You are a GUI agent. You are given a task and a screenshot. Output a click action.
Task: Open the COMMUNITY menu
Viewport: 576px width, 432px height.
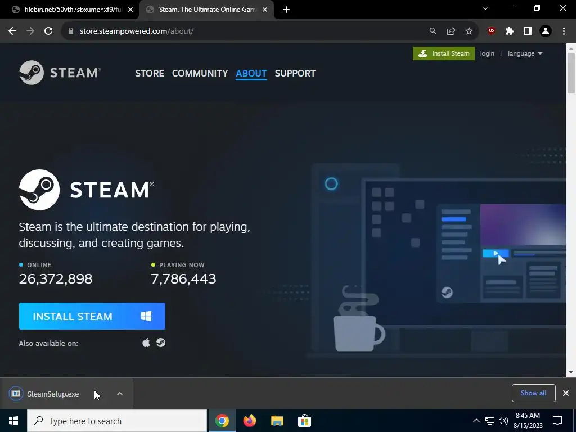[x=200, y=73]
